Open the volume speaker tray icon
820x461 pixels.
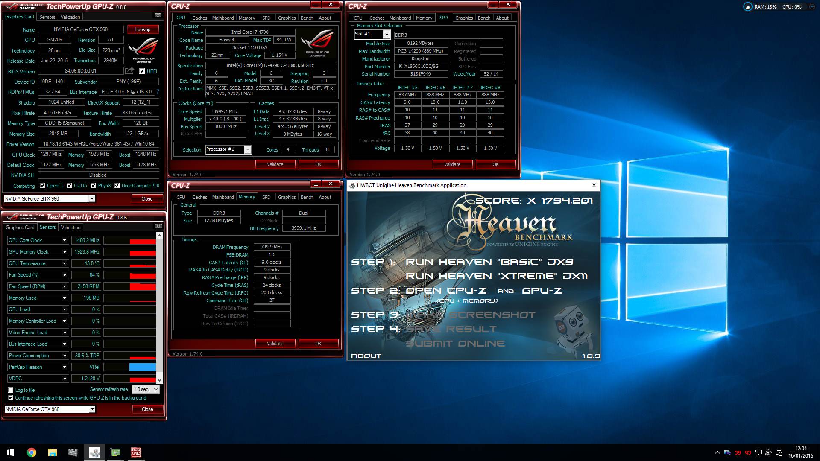(x=768, y=452)
